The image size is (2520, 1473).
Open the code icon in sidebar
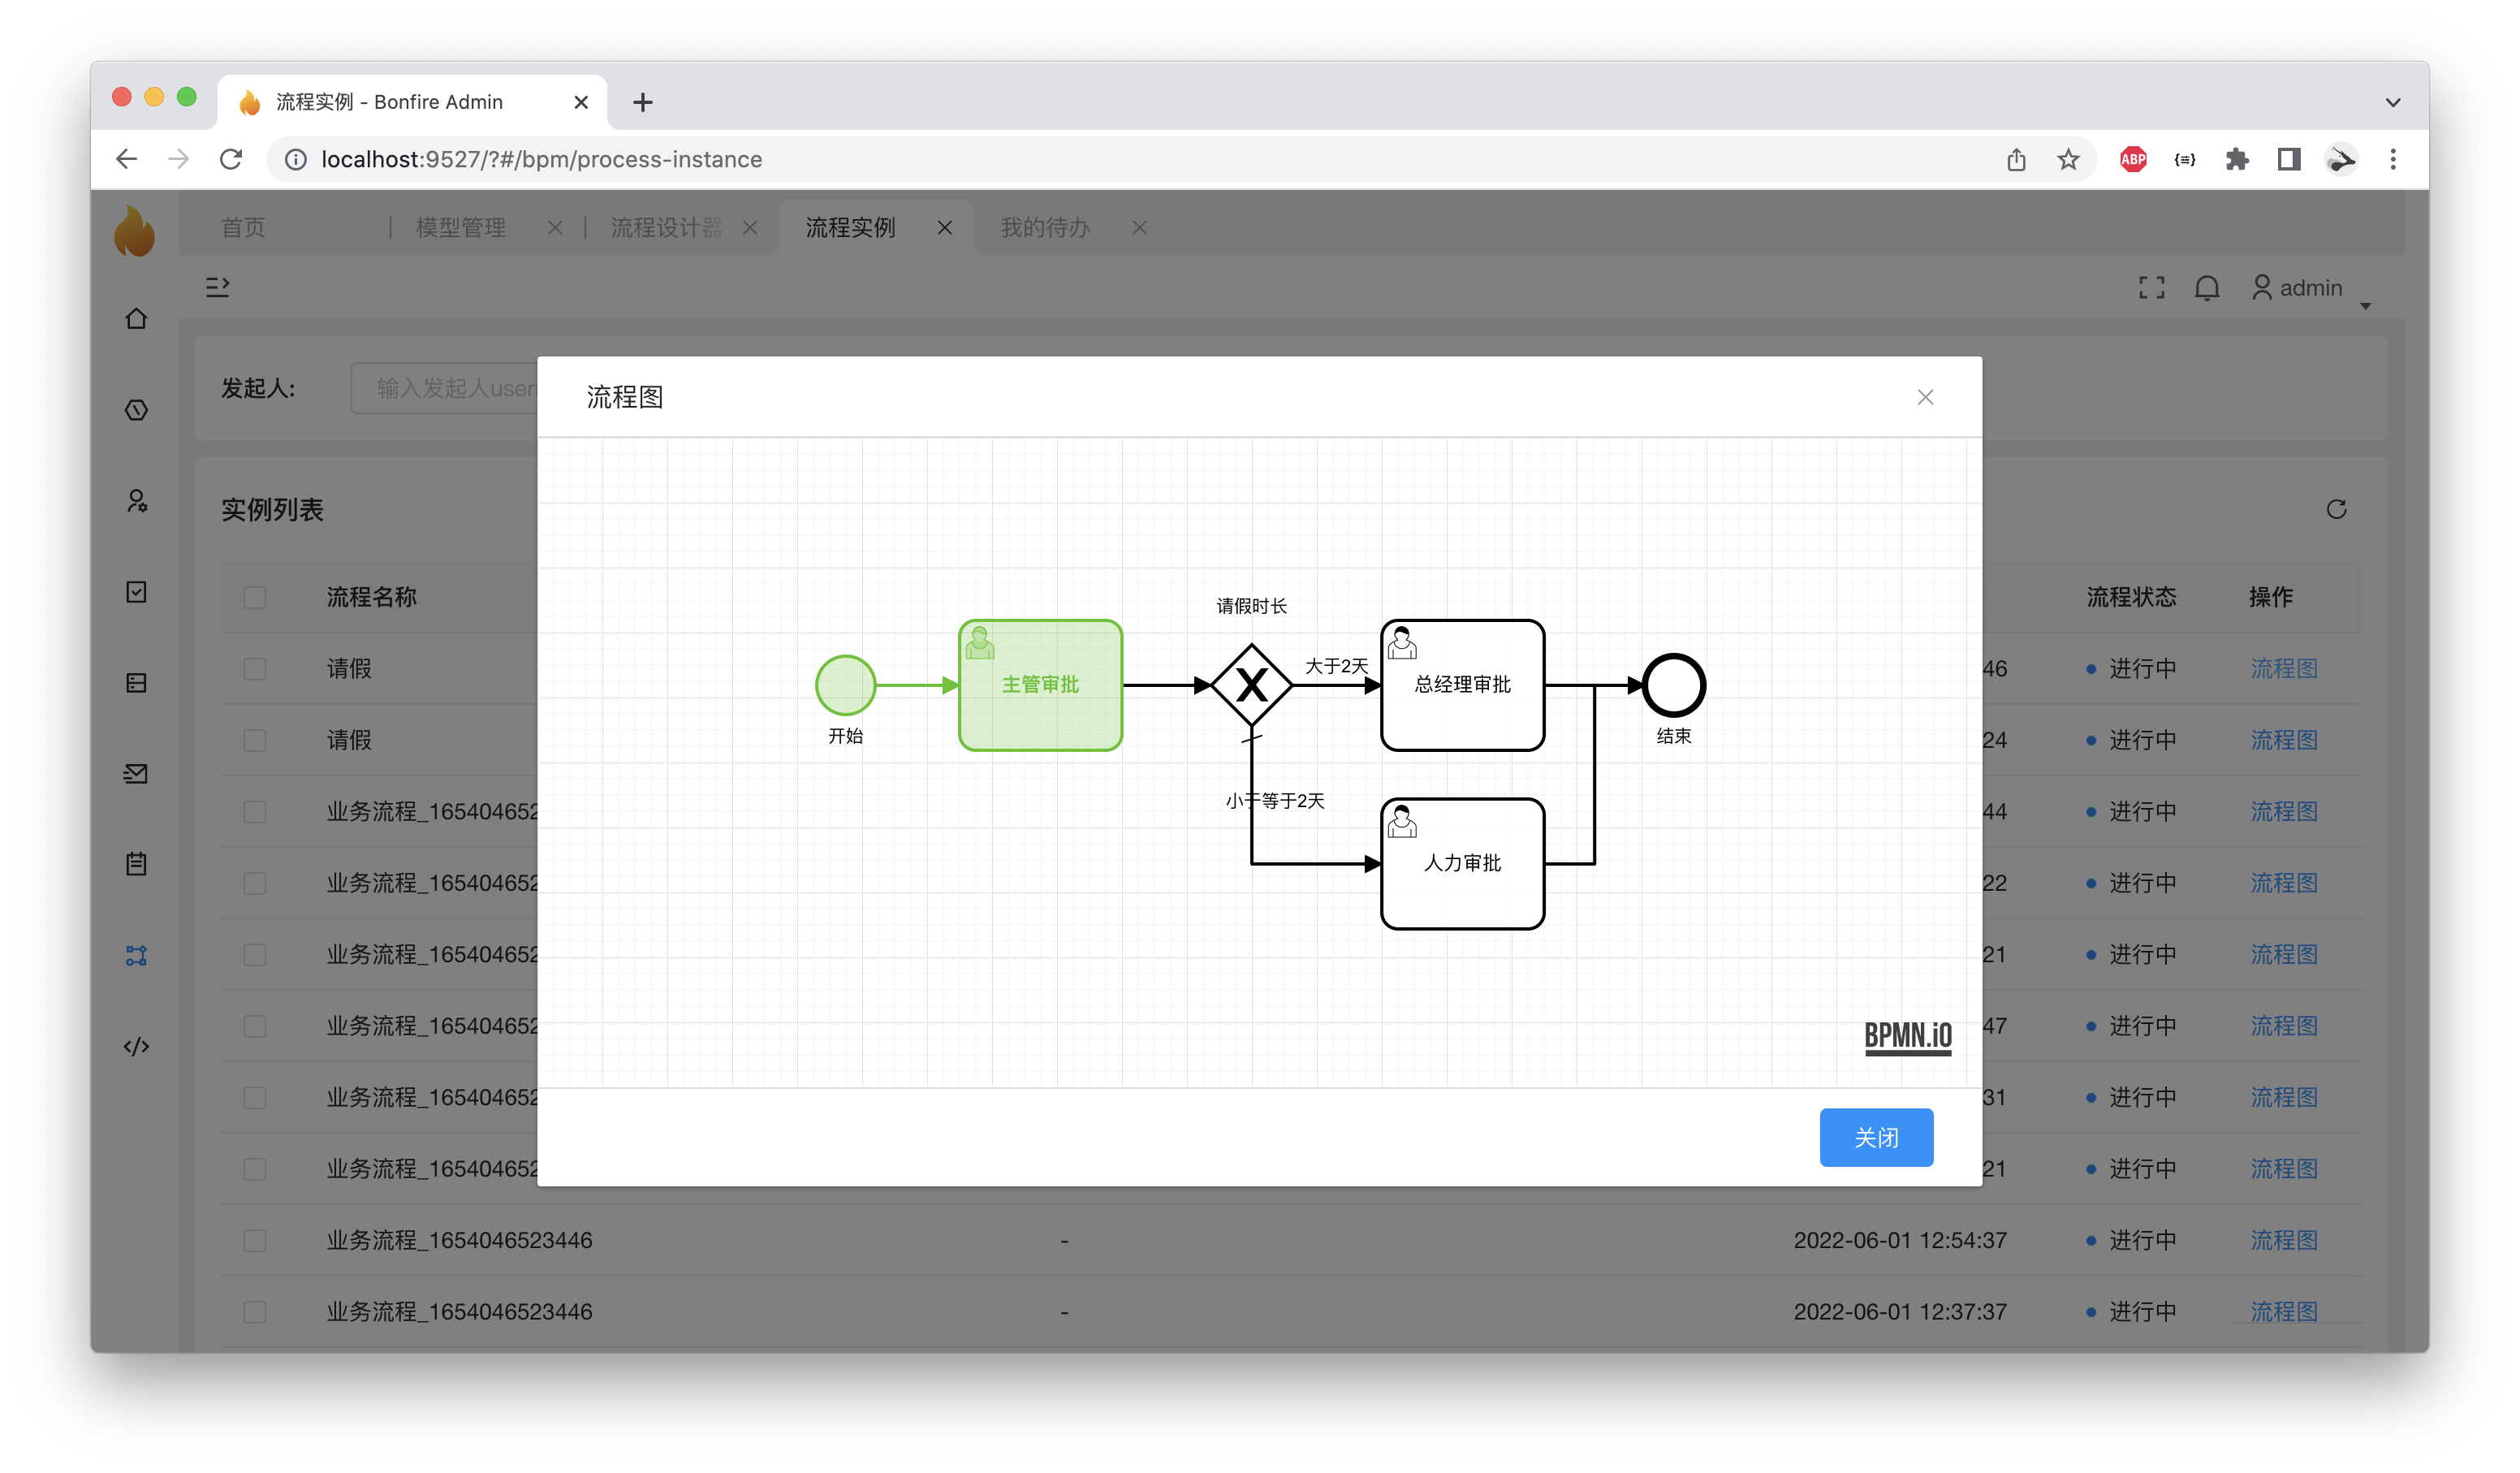click(x=137, y=1046)
